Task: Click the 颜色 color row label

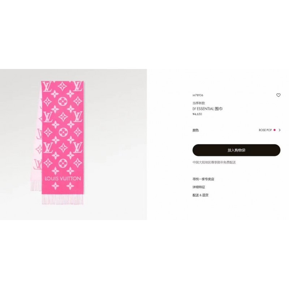Action: click(195, 130)
